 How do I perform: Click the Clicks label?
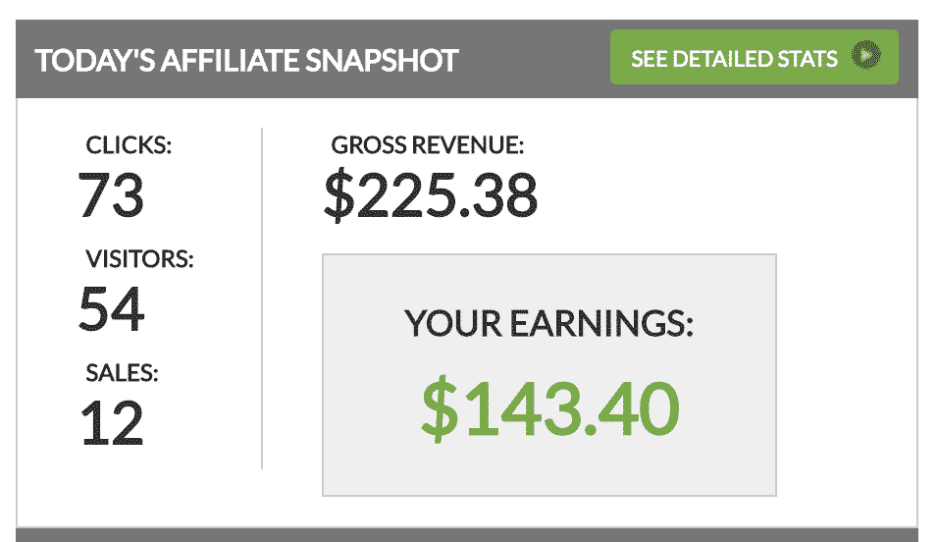129,145
